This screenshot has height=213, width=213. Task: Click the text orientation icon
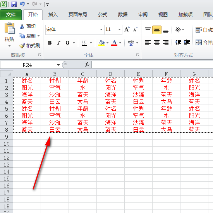179,29
